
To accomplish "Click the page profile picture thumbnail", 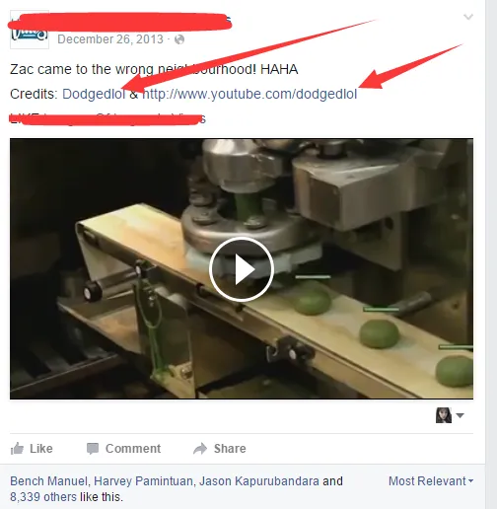I will [x=30, y=30].
